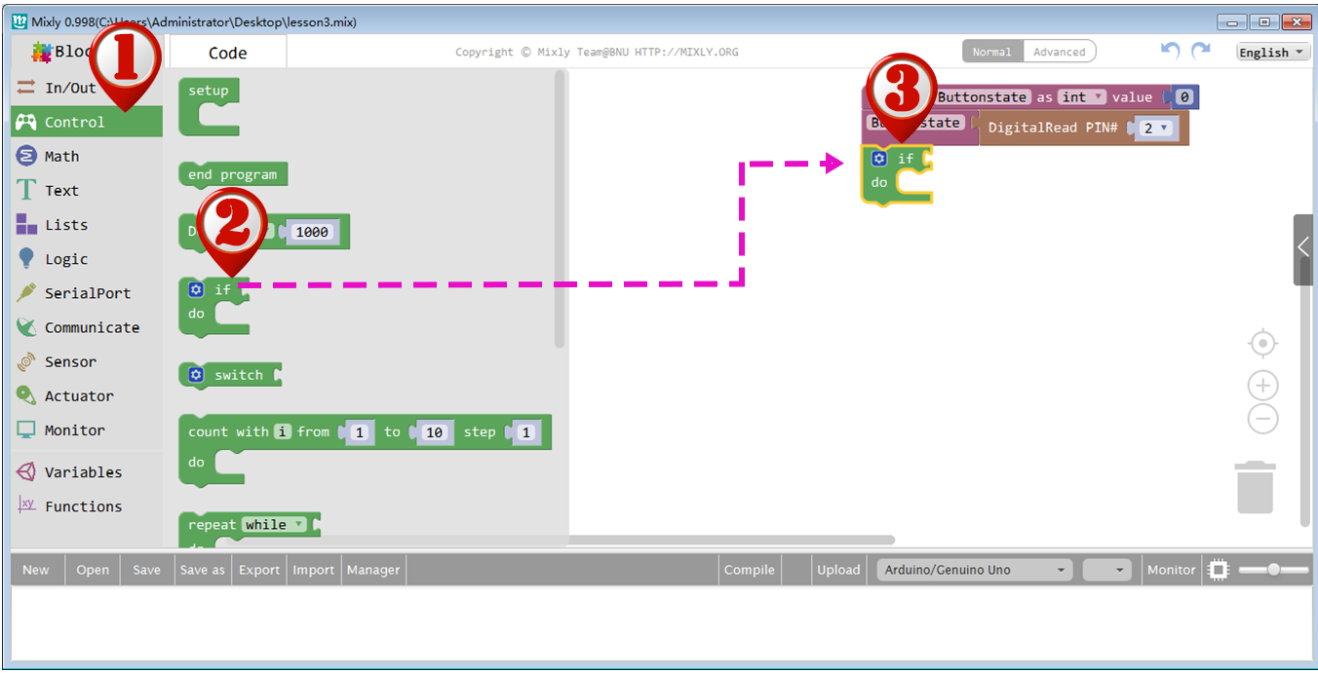This screenshot has width=1318, height=673.
Task: Switch to Advanced mode
Action: tap(1060, 52)
